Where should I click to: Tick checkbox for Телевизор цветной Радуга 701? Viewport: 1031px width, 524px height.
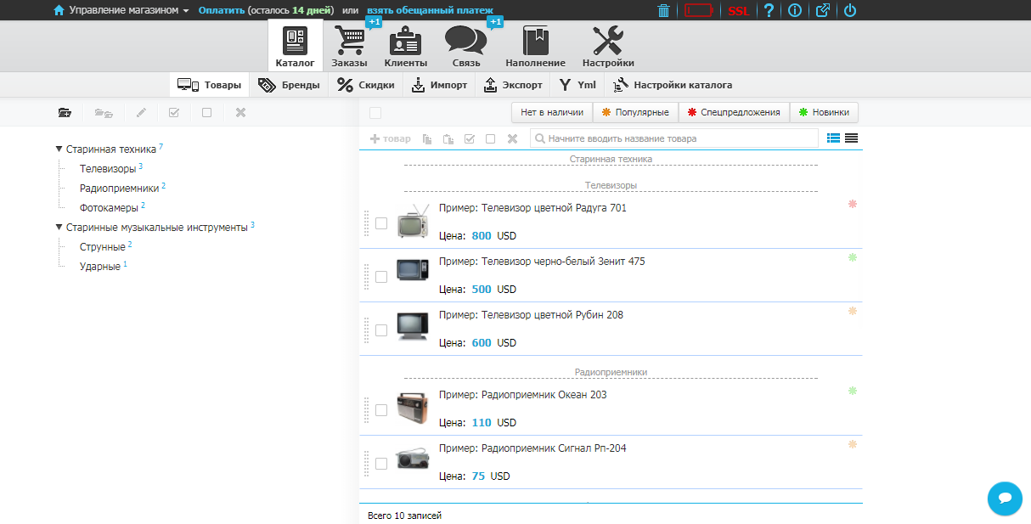pos(381,223)
